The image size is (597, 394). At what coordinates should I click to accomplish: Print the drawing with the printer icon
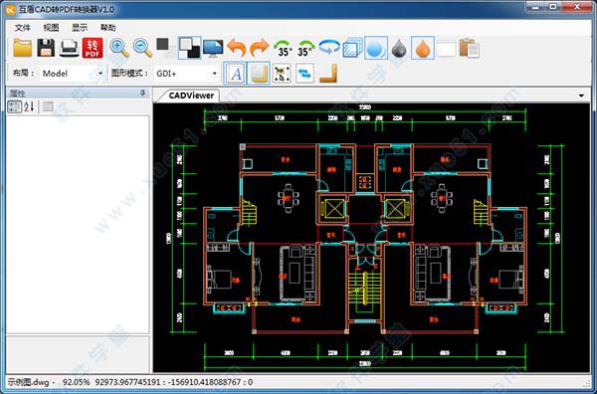(70, 48)
